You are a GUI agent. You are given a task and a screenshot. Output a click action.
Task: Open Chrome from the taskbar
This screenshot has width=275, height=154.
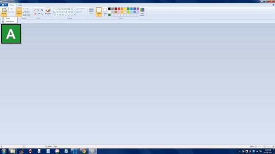(84, 151)
